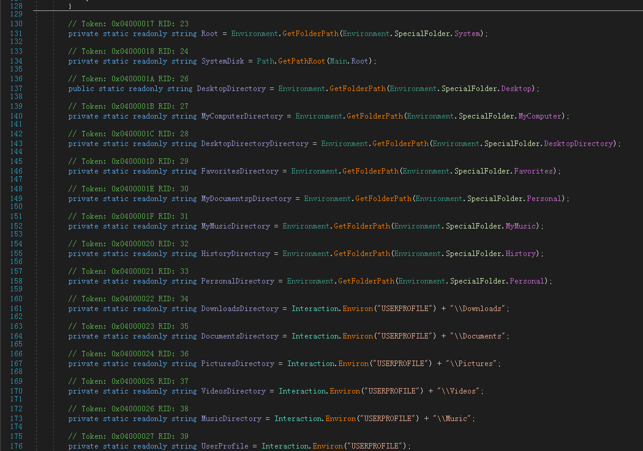Open GetFolderPath reference on line 131
643x451 pixels.
(310, 34)
